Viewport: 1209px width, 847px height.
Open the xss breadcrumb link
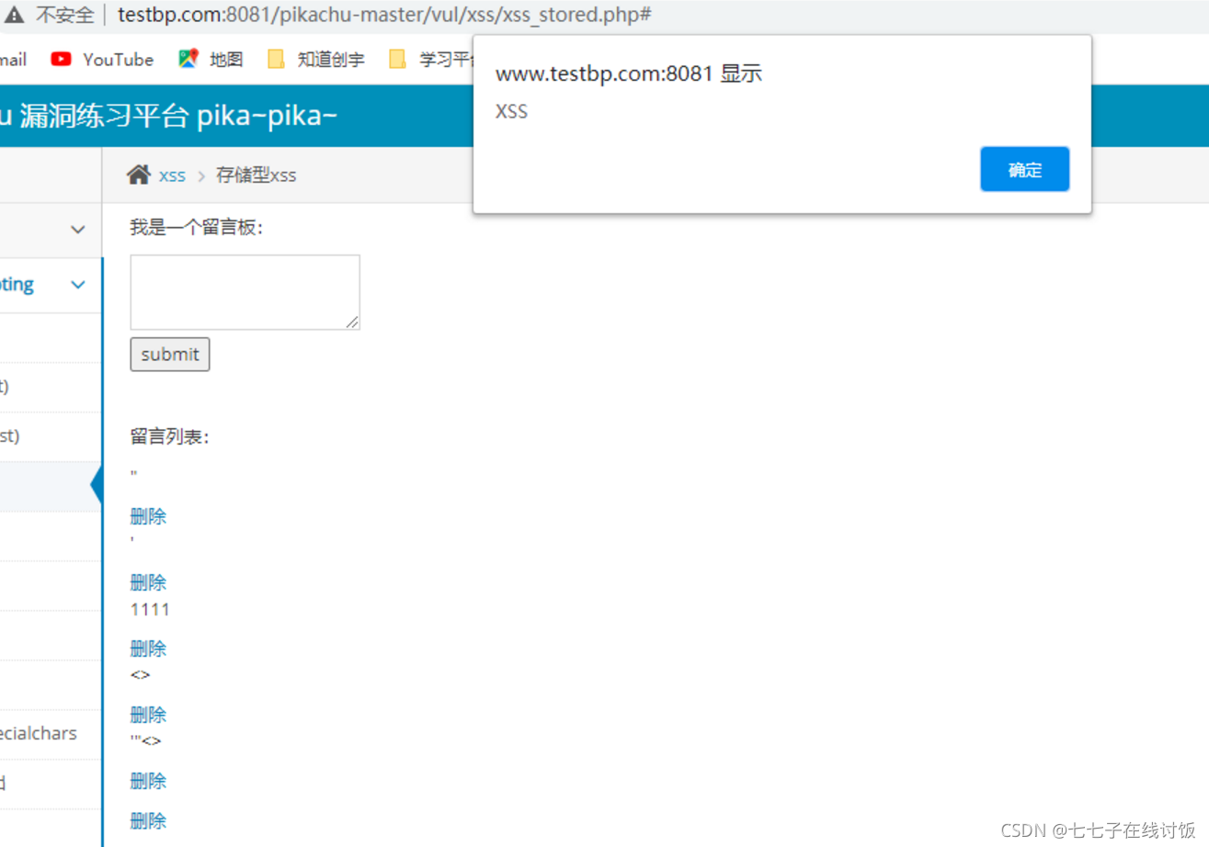pos(172,175)
